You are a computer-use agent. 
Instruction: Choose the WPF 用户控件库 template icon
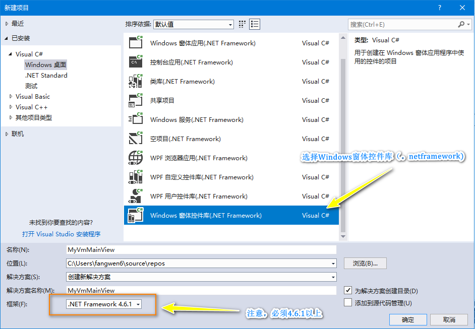click(x=135, y=196)
